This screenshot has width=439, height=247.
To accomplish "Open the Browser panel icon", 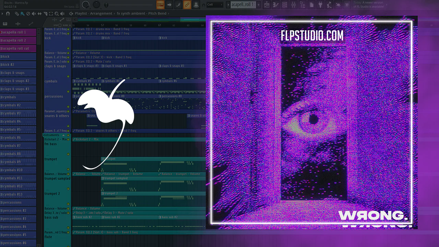I will [x=302, y=5].
